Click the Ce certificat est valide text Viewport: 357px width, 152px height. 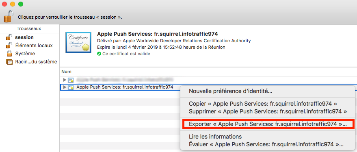126,54
